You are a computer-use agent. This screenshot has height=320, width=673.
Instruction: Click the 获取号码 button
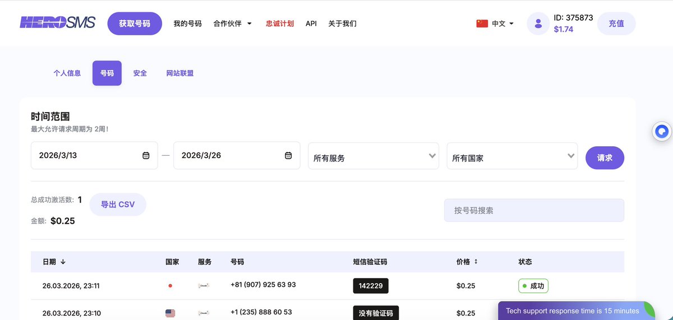[135, 24]
